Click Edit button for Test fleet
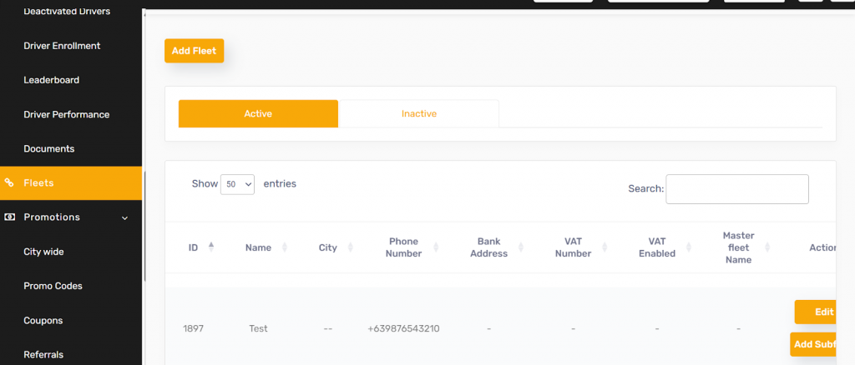855x365 pixels. pos(818,312)
